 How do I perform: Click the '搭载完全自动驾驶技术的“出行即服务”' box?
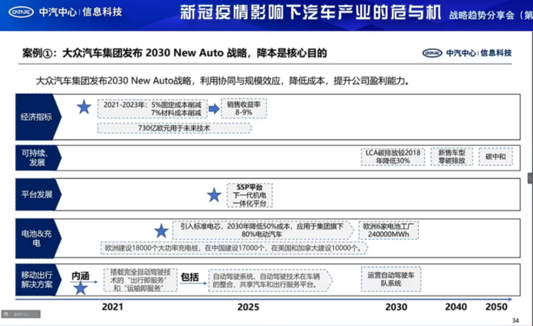pos(140,280)
